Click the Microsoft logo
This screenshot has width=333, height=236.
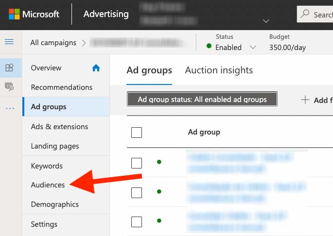(34, 14)
